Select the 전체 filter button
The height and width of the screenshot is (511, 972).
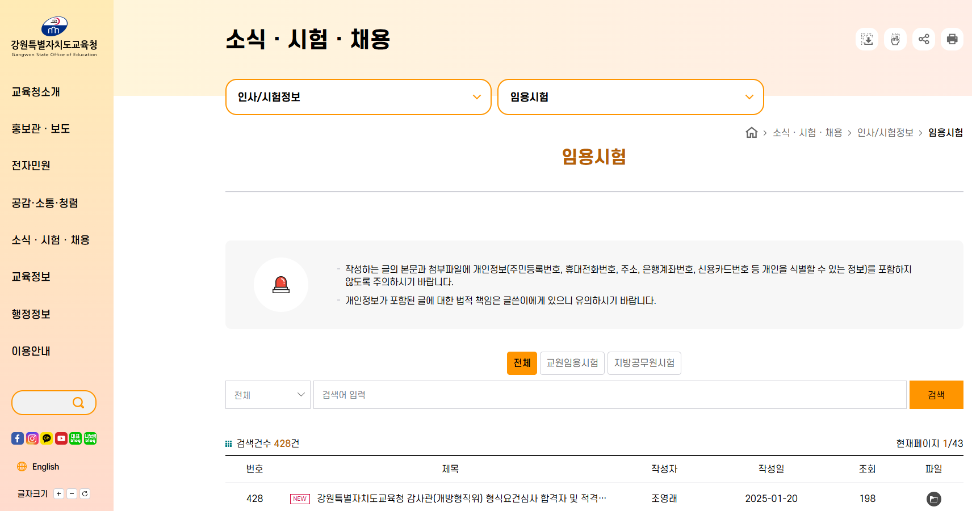pos(521,363)
